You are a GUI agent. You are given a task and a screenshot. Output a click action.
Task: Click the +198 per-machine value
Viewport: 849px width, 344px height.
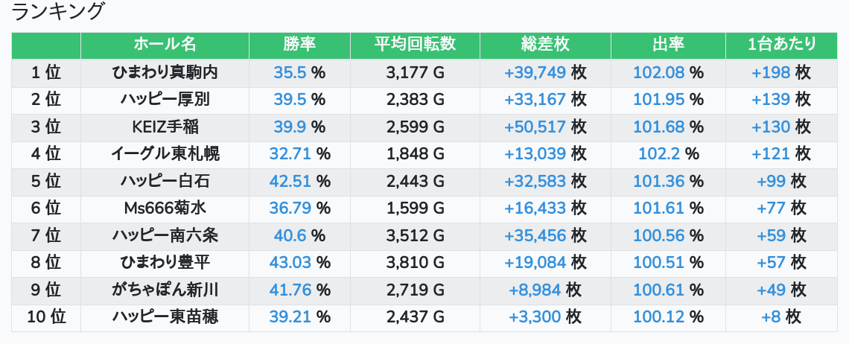[x=772, y=73]
